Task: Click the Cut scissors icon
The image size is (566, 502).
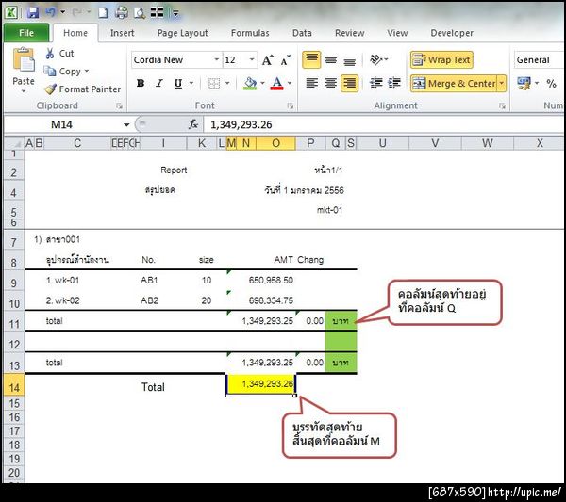Action: pos(50,54)
